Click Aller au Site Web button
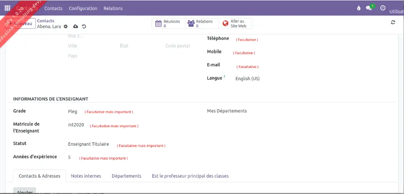This screenshot has width=404, height=194. coord(236,24)
